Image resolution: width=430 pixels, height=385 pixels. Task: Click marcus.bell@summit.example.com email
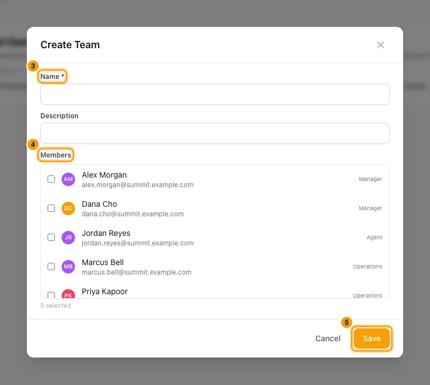pos(136,272)
